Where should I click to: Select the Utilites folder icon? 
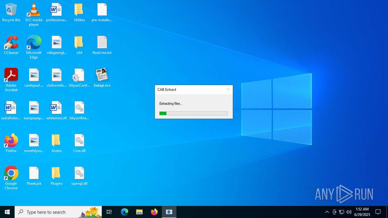click(x=79, y=12)
